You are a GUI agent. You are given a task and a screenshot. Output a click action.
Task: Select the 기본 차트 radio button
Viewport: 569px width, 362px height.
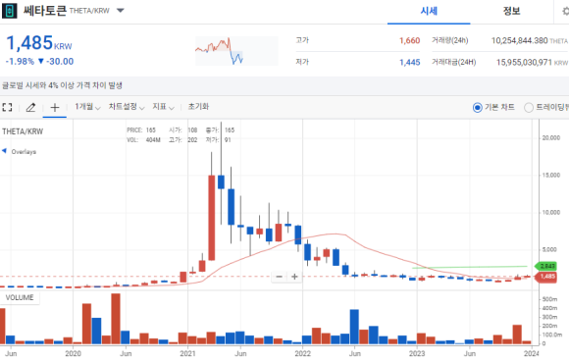point(478,107)
